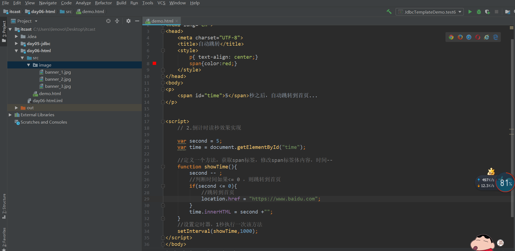Select day06-html.iml in project tree
Screen dimensions: 515x251
coord(47,101)
